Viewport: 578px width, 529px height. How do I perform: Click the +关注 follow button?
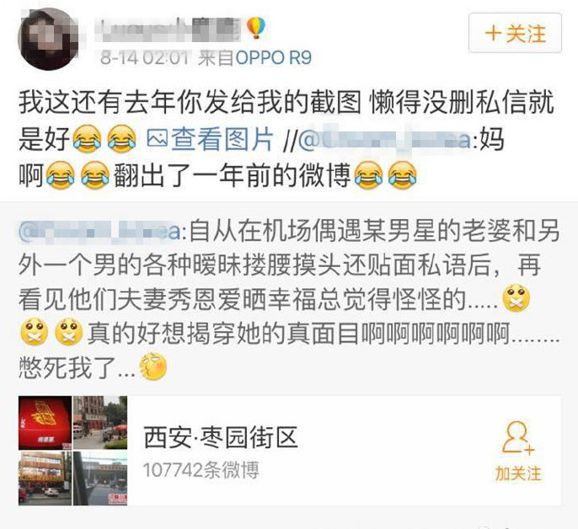[515, 33]
